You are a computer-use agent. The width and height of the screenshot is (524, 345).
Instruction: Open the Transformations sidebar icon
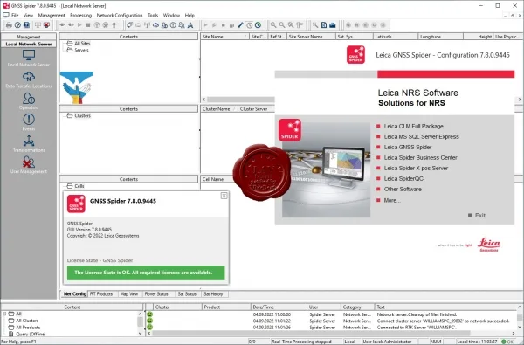(x=29, y=141)
